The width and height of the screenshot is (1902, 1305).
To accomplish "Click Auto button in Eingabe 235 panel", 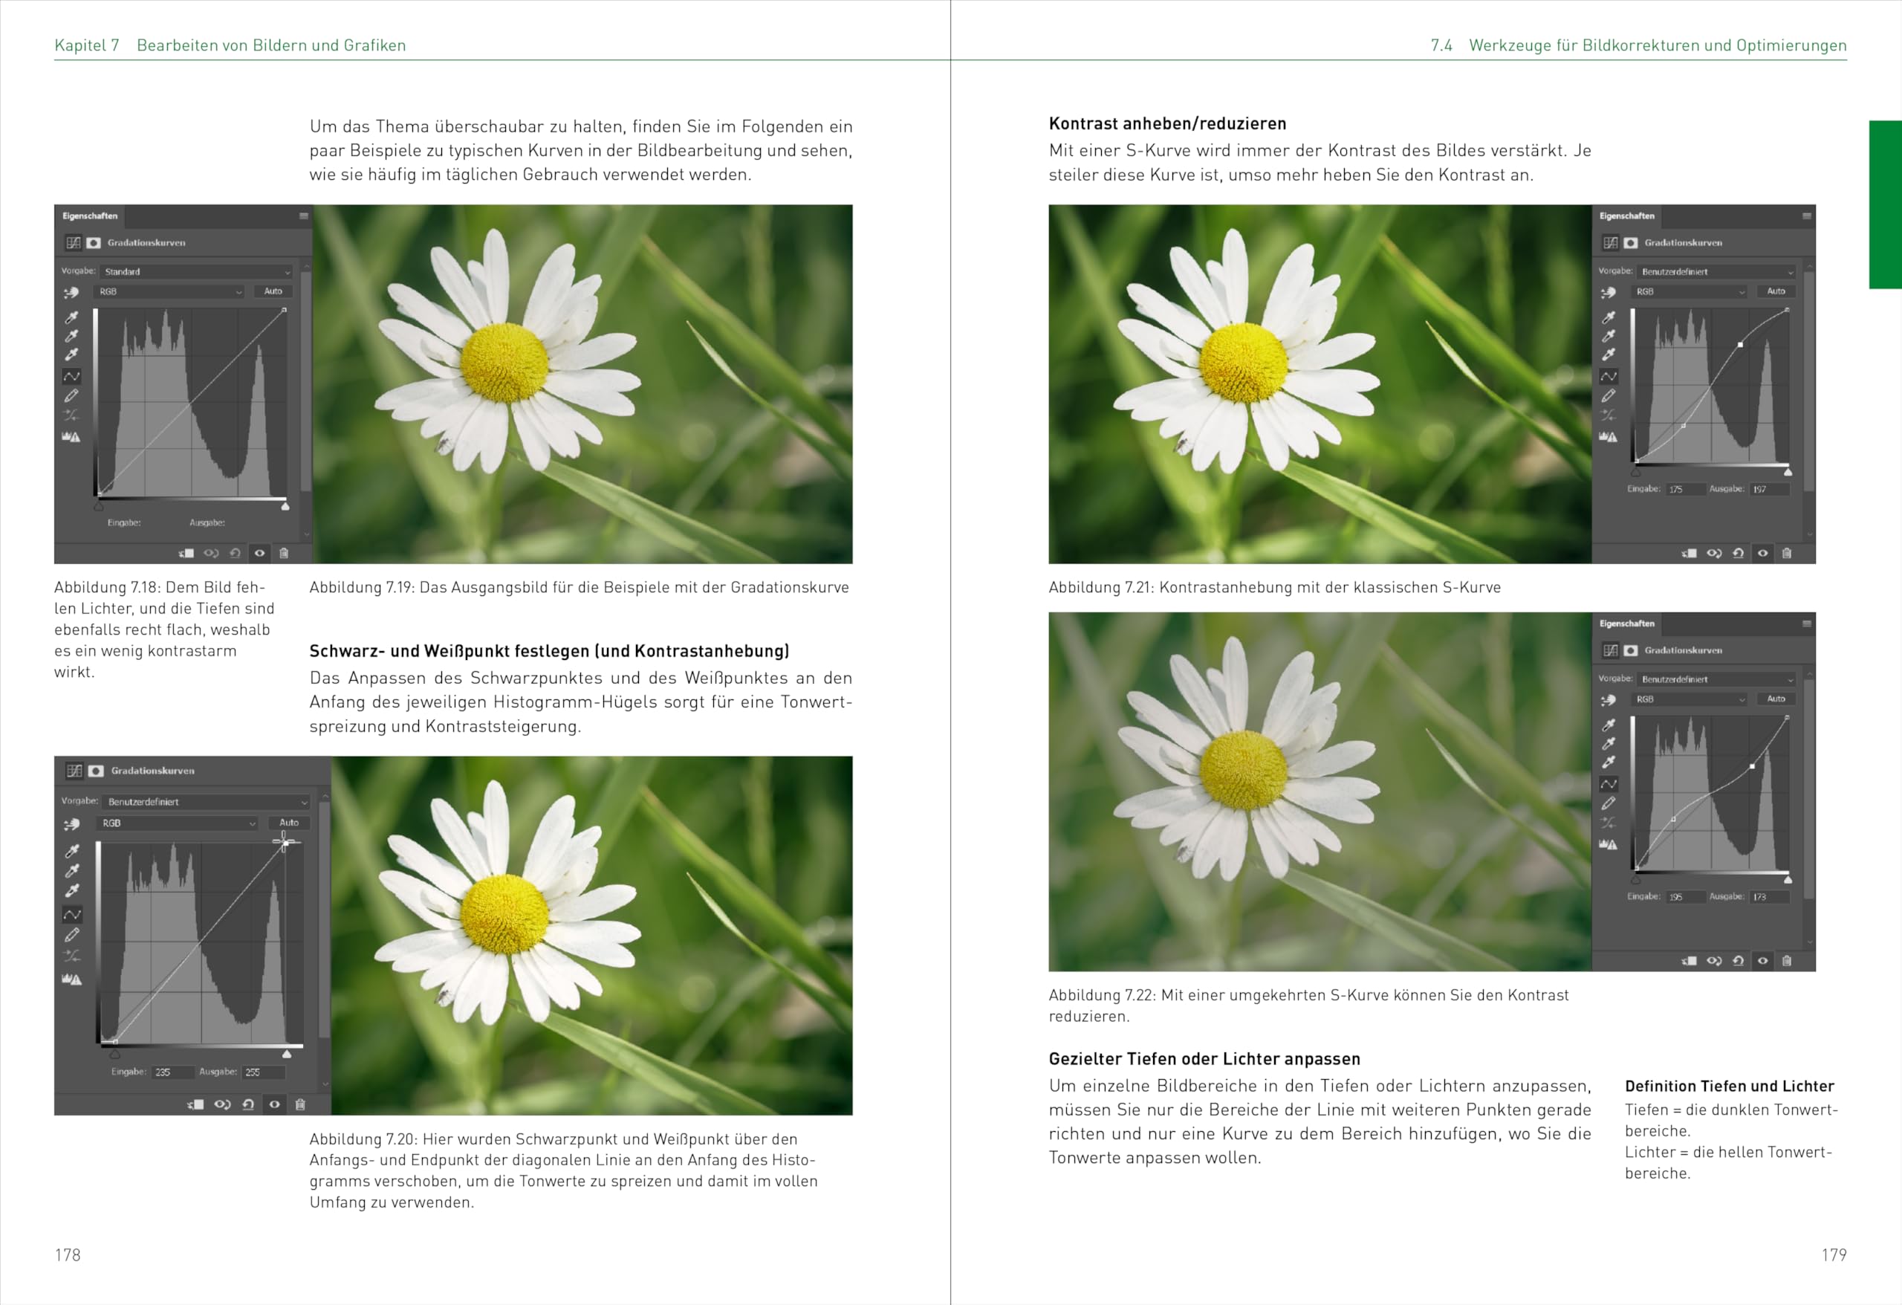I will coord(289,823).
